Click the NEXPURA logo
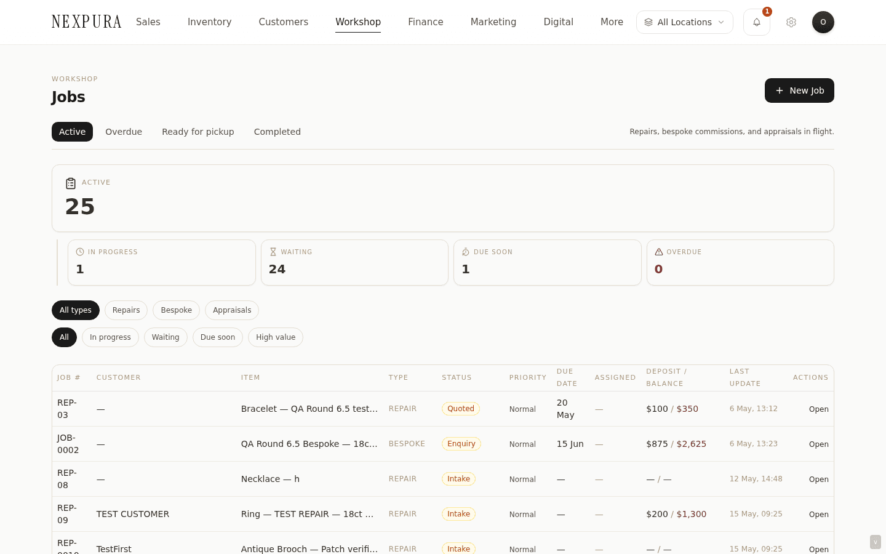This screenshot has width=886, height=554. point(87,22)
